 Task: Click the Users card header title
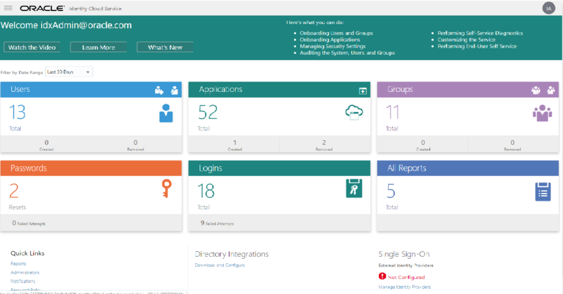20,89
